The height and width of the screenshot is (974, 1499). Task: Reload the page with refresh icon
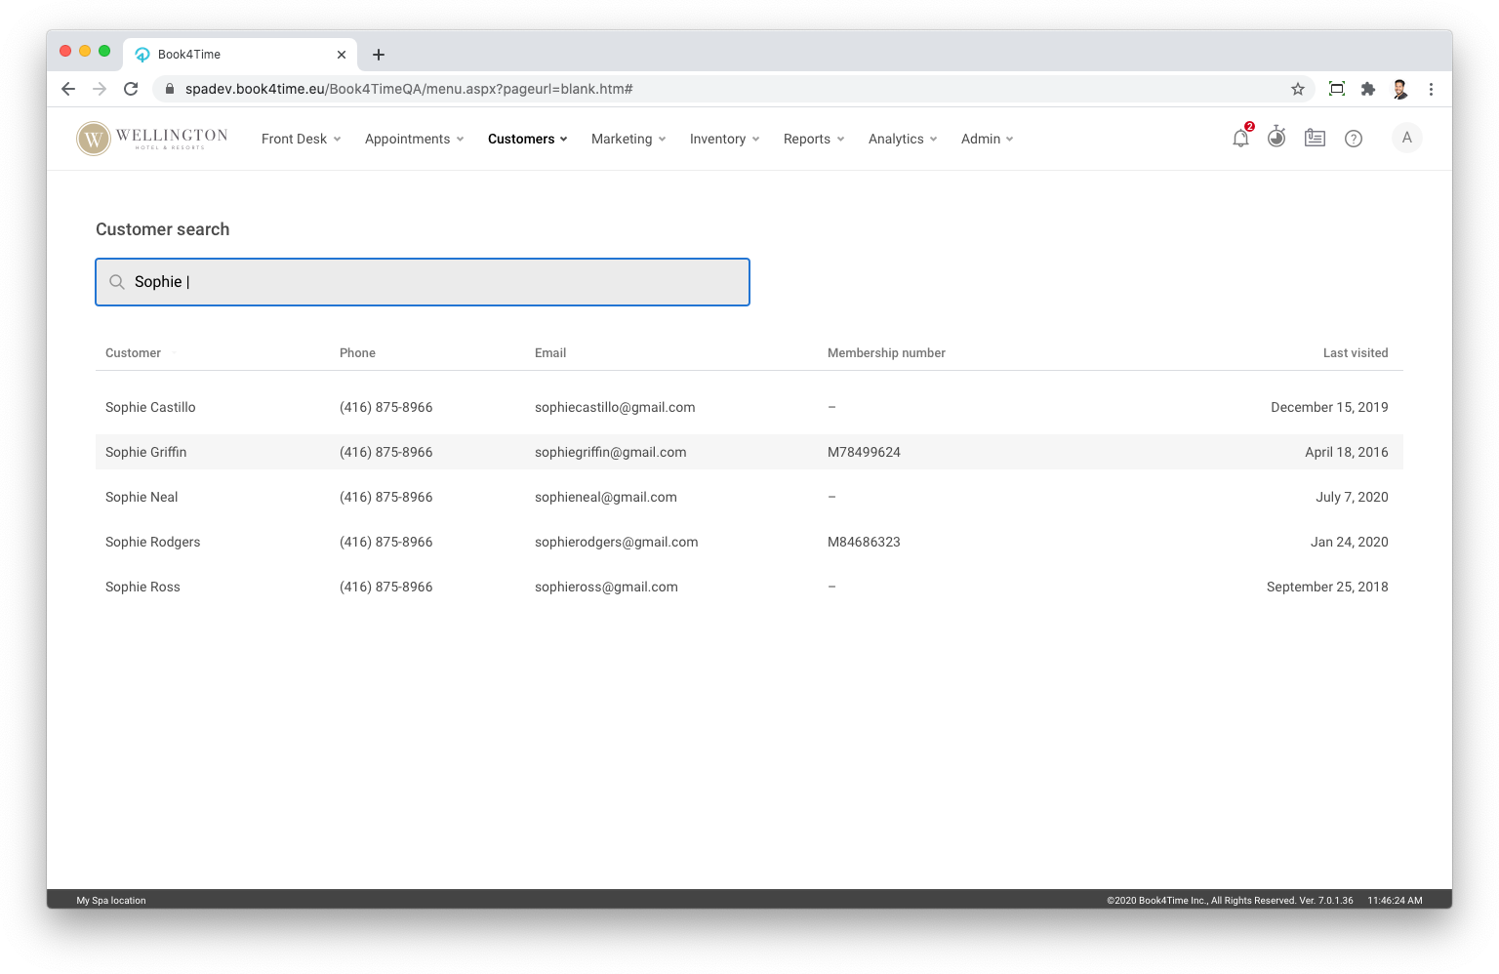pos(131,89)
